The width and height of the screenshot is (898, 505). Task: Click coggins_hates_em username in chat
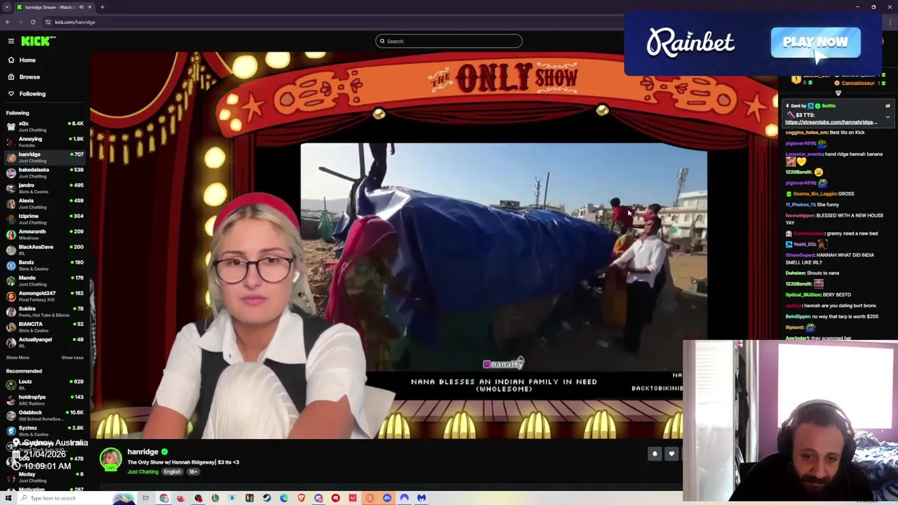807,133
